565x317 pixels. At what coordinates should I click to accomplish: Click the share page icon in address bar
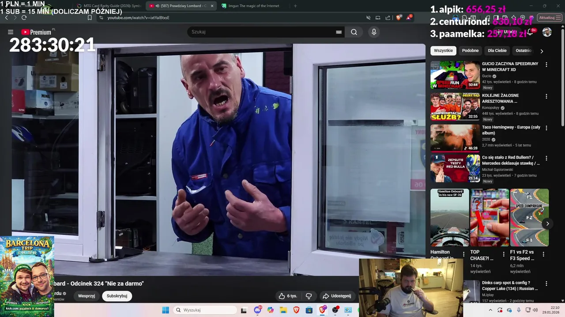point(388,18)
